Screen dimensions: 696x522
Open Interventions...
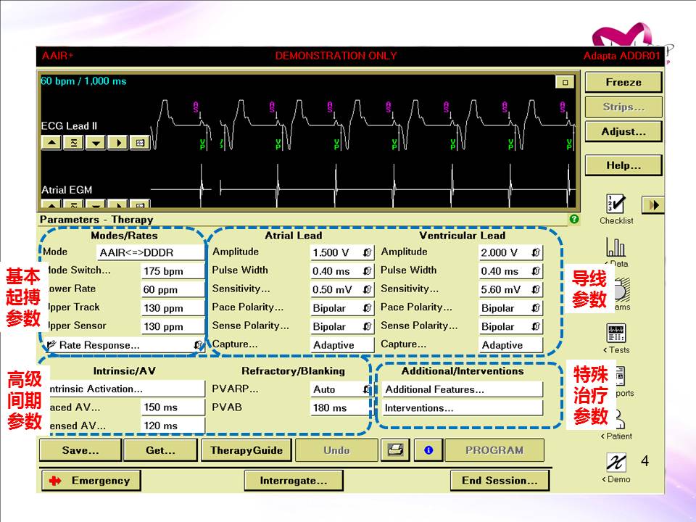click(x=463, y=408)
